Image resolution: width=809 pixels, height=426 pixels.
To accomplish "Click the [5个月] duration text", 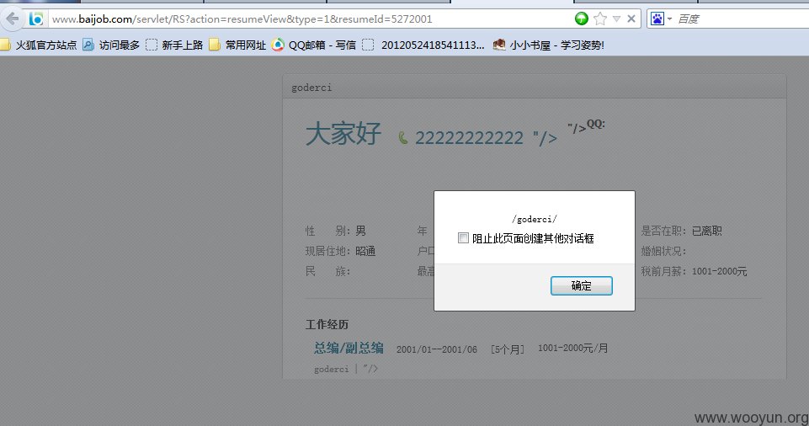I will click(508, 349).
